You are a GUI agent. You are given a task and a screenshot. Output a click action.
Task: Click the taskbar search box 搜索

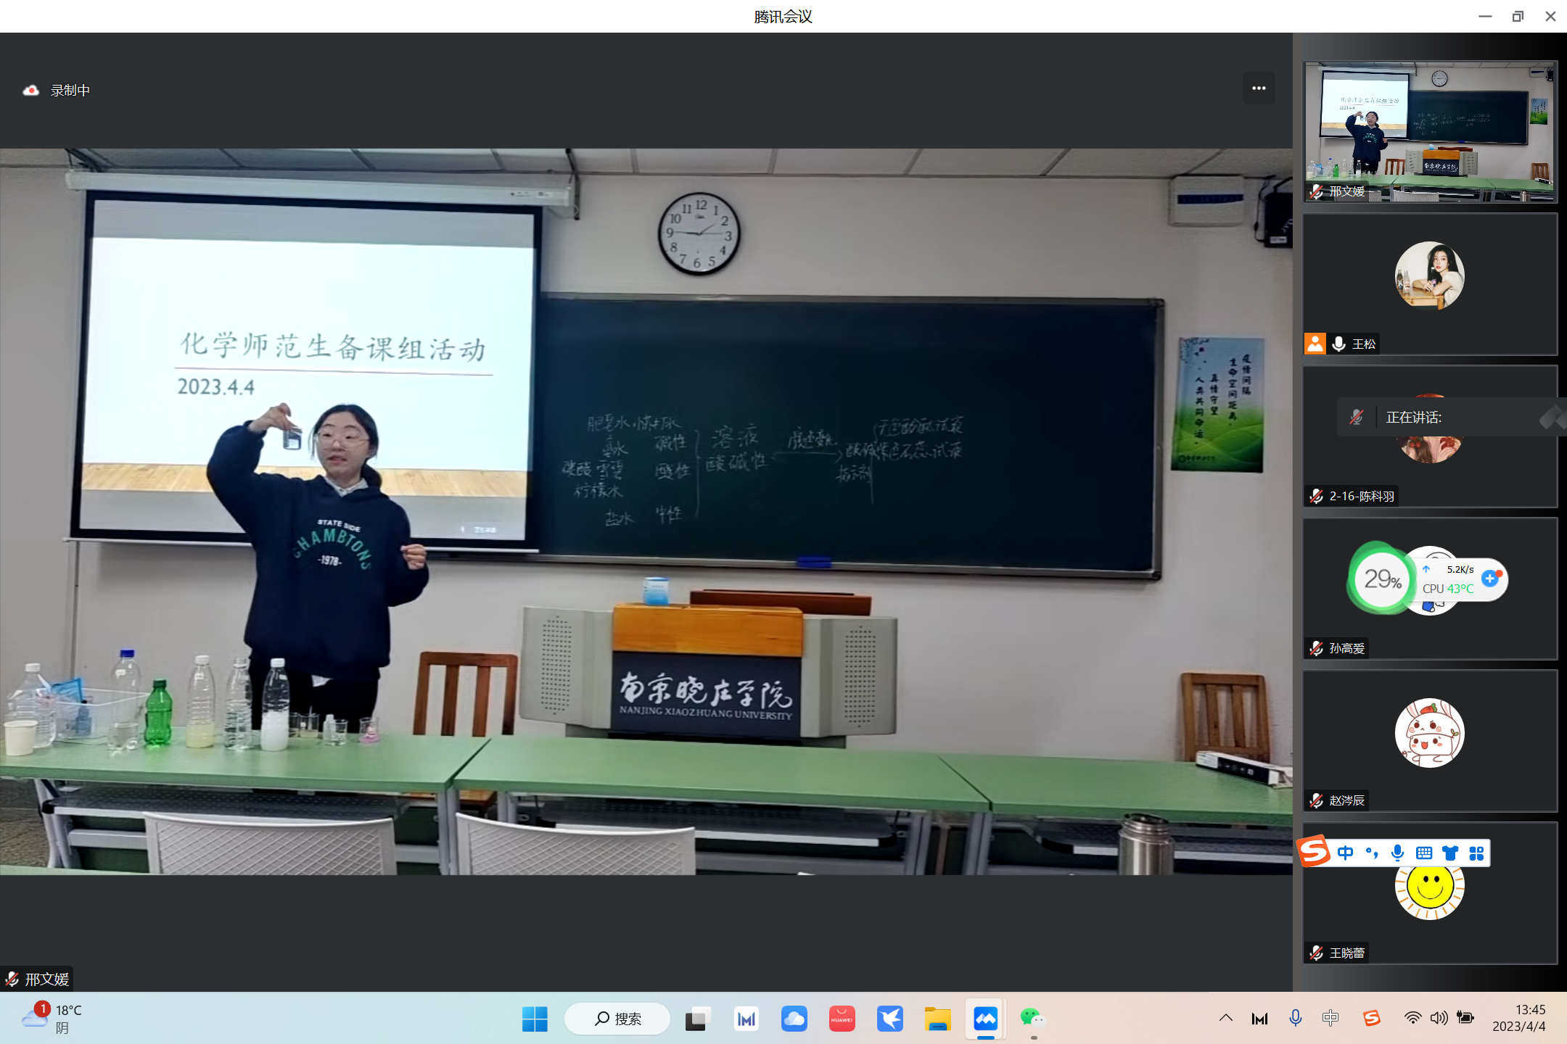tap(617, 1019)
